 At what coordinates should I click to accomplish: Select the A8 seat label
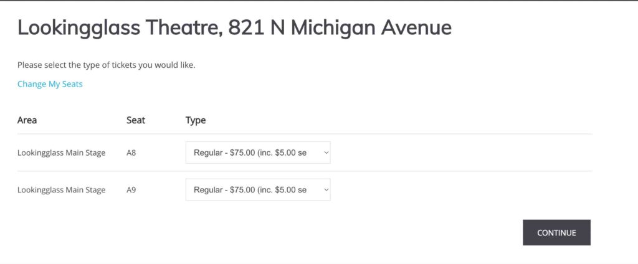click(x=131, y=153)
